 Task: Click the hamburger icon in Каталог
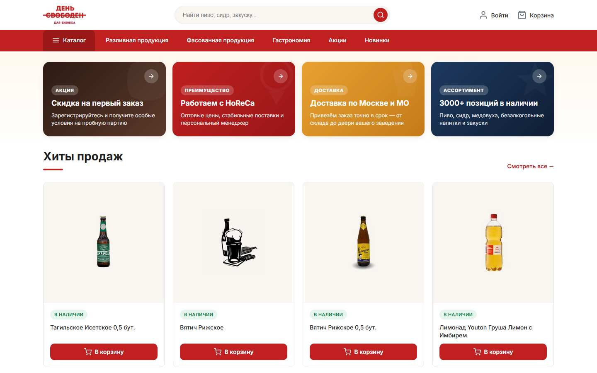[56, 40]
